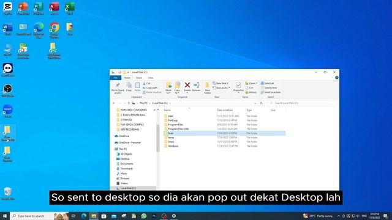Select the Users folder
392x220 pixels.
pos(171,142)
